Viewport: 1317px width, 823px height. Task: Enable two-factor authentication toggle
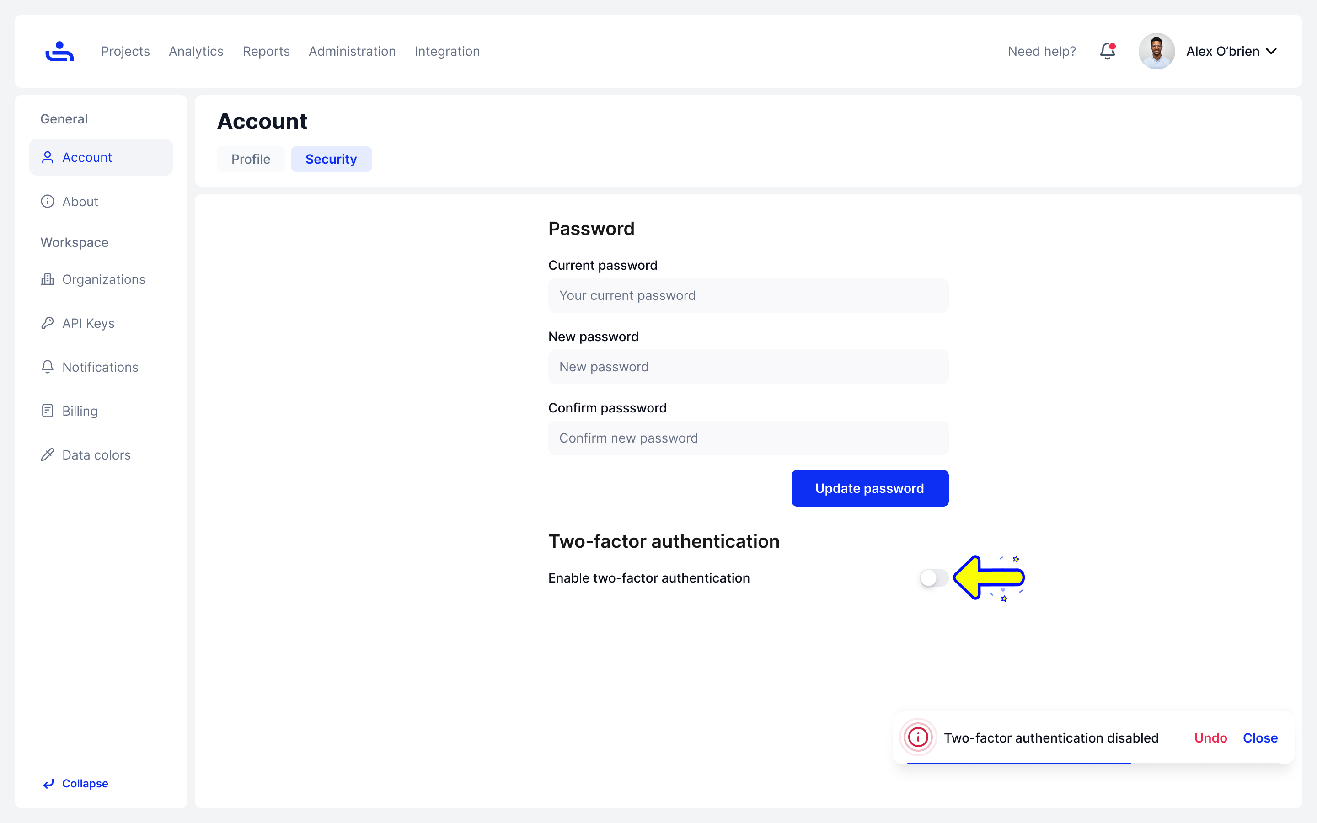933,577
